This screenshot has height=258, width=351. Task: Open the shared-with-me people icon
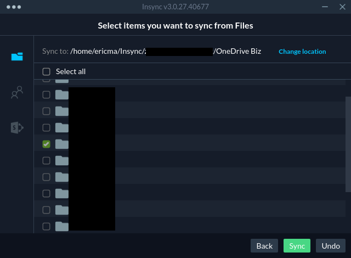coord(17,92)
